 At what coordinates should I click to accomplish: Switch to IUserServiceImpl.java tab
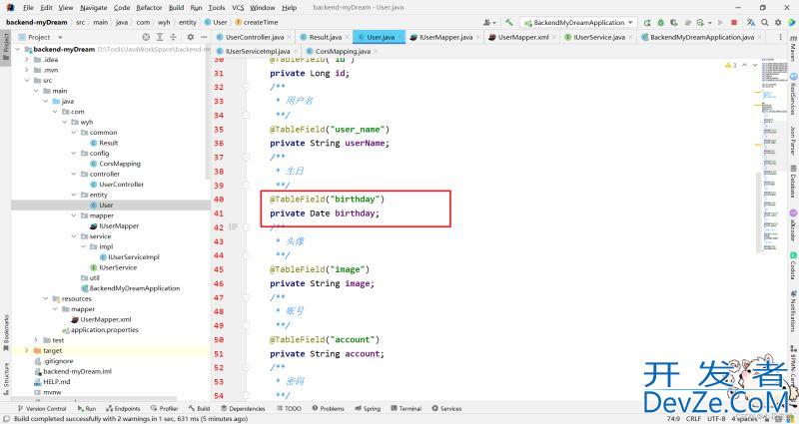point(256,52)
